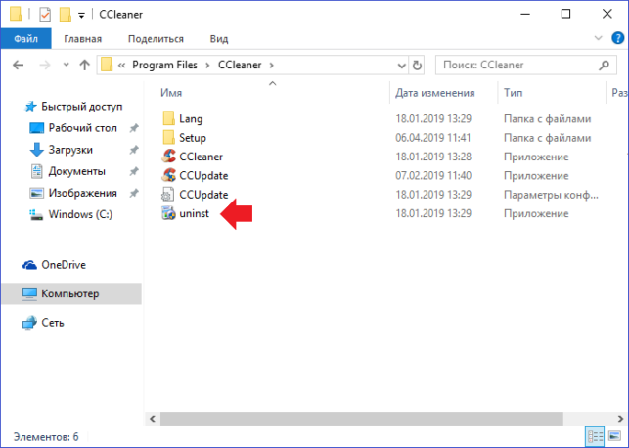
Task: Click date 07.02.2019 11:40 cell
Action: (x=433, y=176)
